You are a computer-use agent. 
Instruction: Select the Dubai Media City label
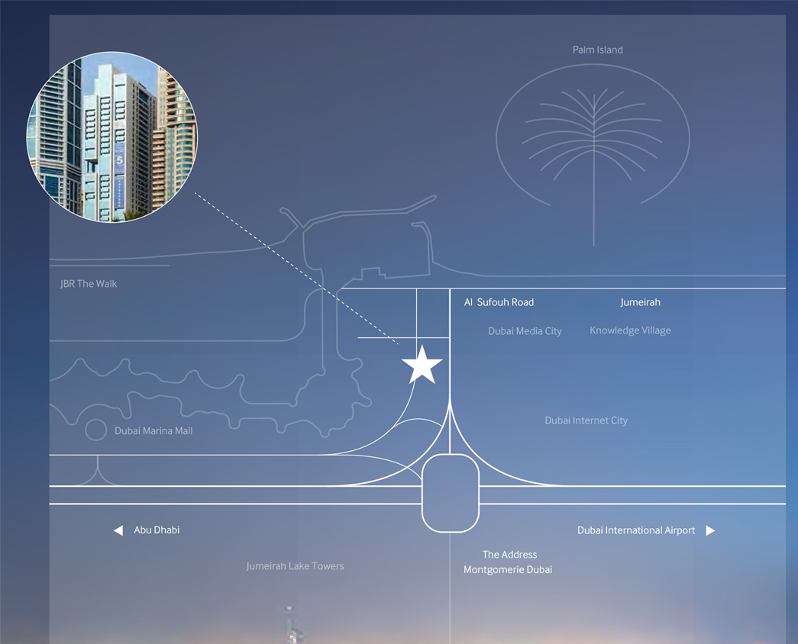(x=525, y=331)
